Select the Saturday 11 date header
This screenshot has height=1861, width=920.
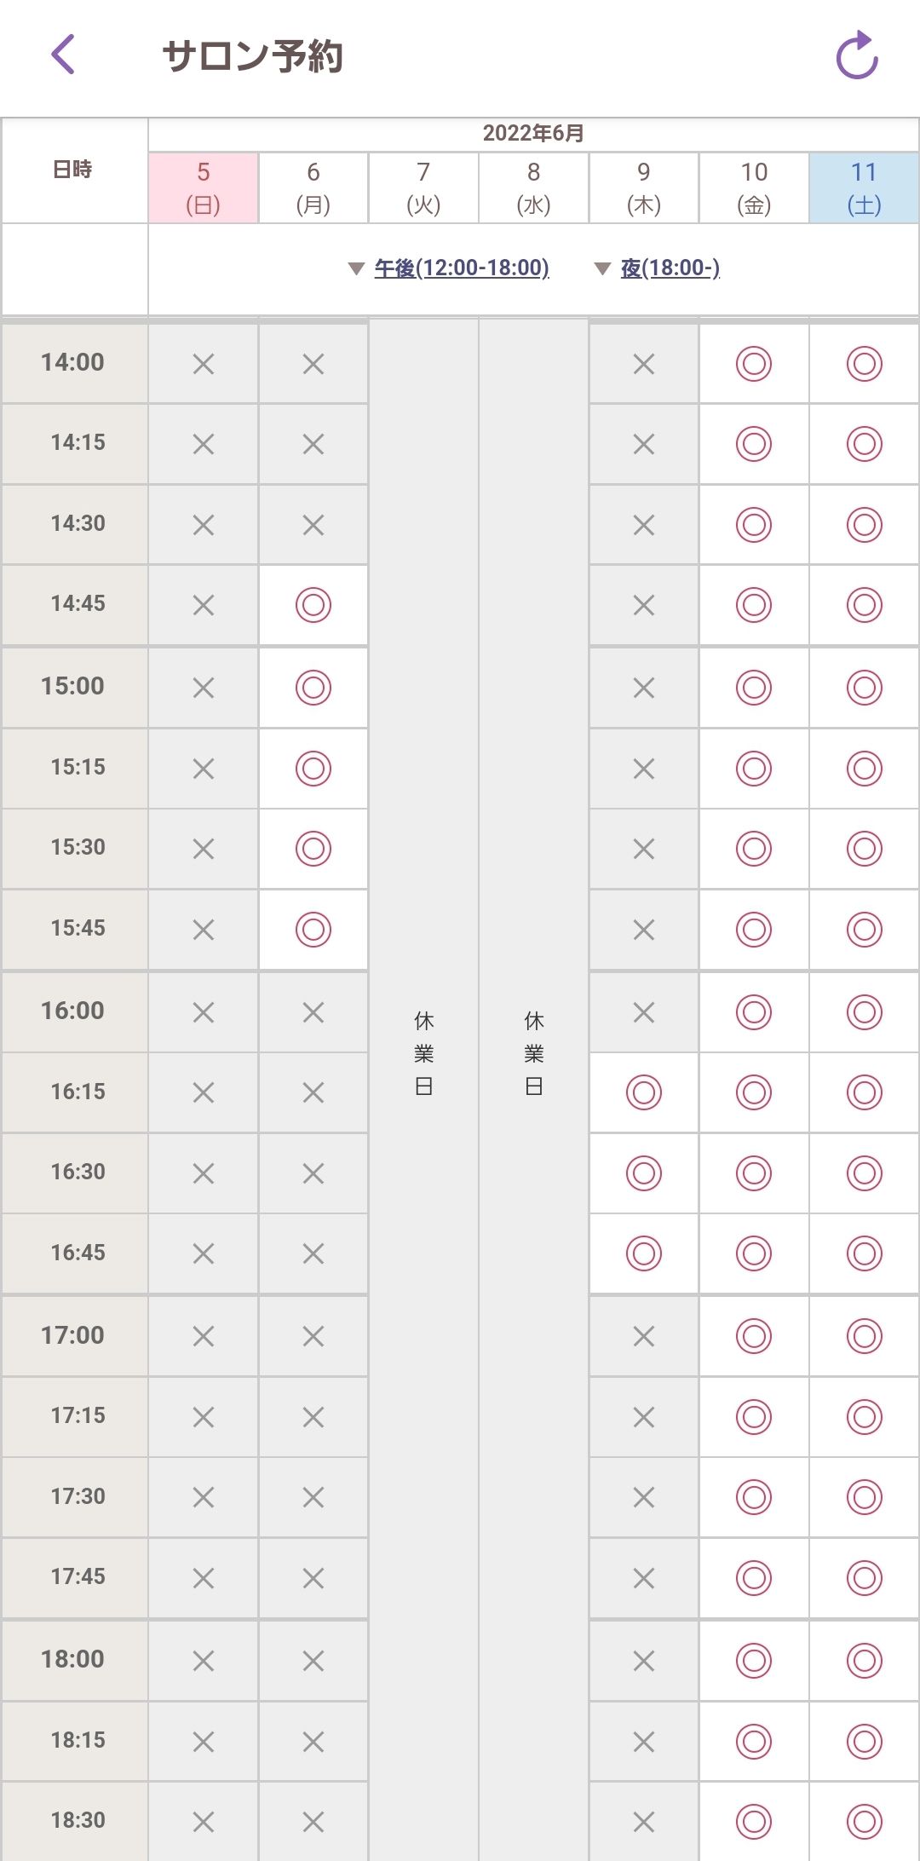point(864,187)
